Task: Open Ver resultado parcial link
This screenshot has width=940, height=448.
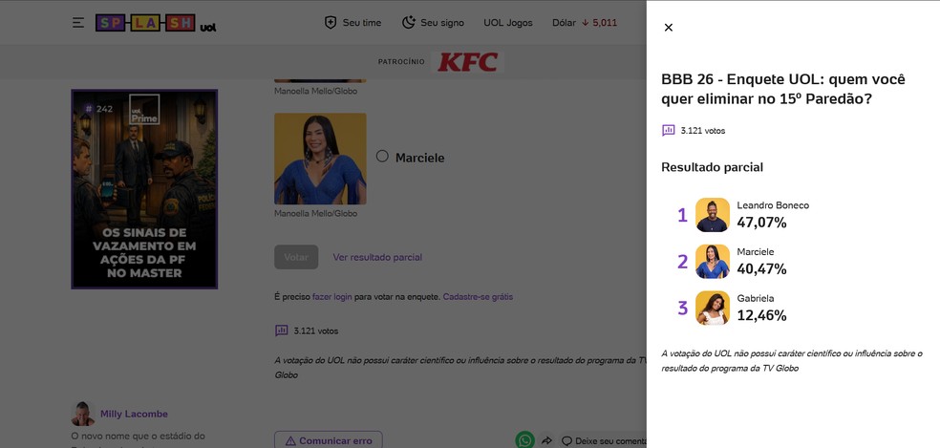Action: [x=377, y=257]
